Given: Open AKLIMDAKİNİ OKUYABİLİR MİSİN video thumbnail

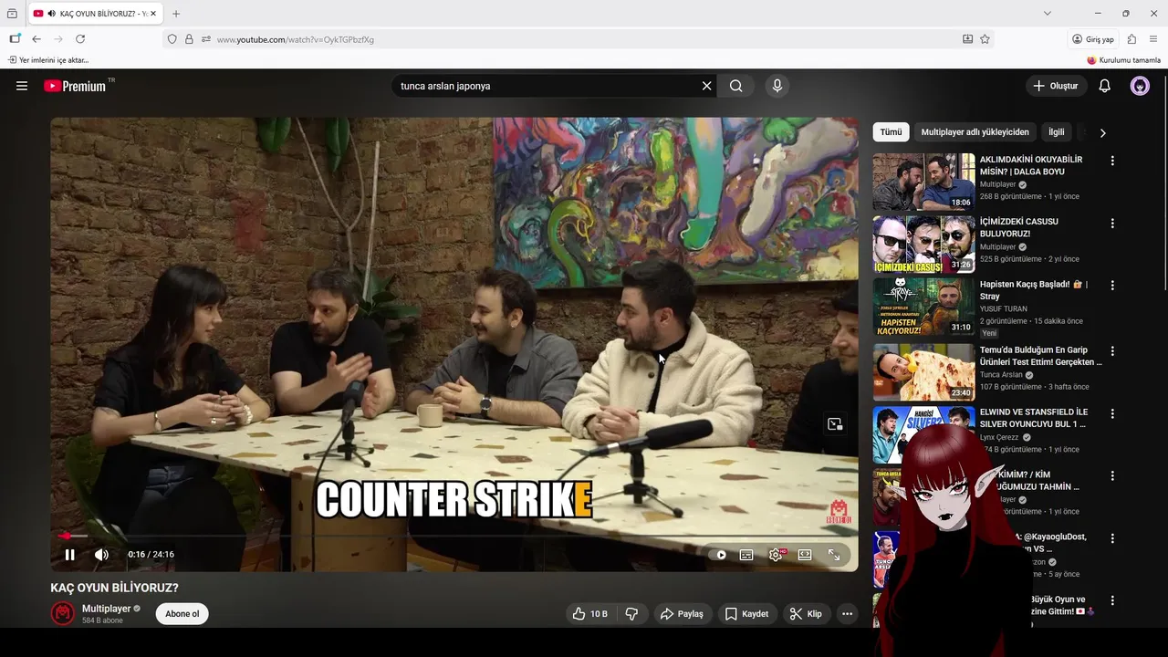Looking at the screenshot, I should pos(923,182).
